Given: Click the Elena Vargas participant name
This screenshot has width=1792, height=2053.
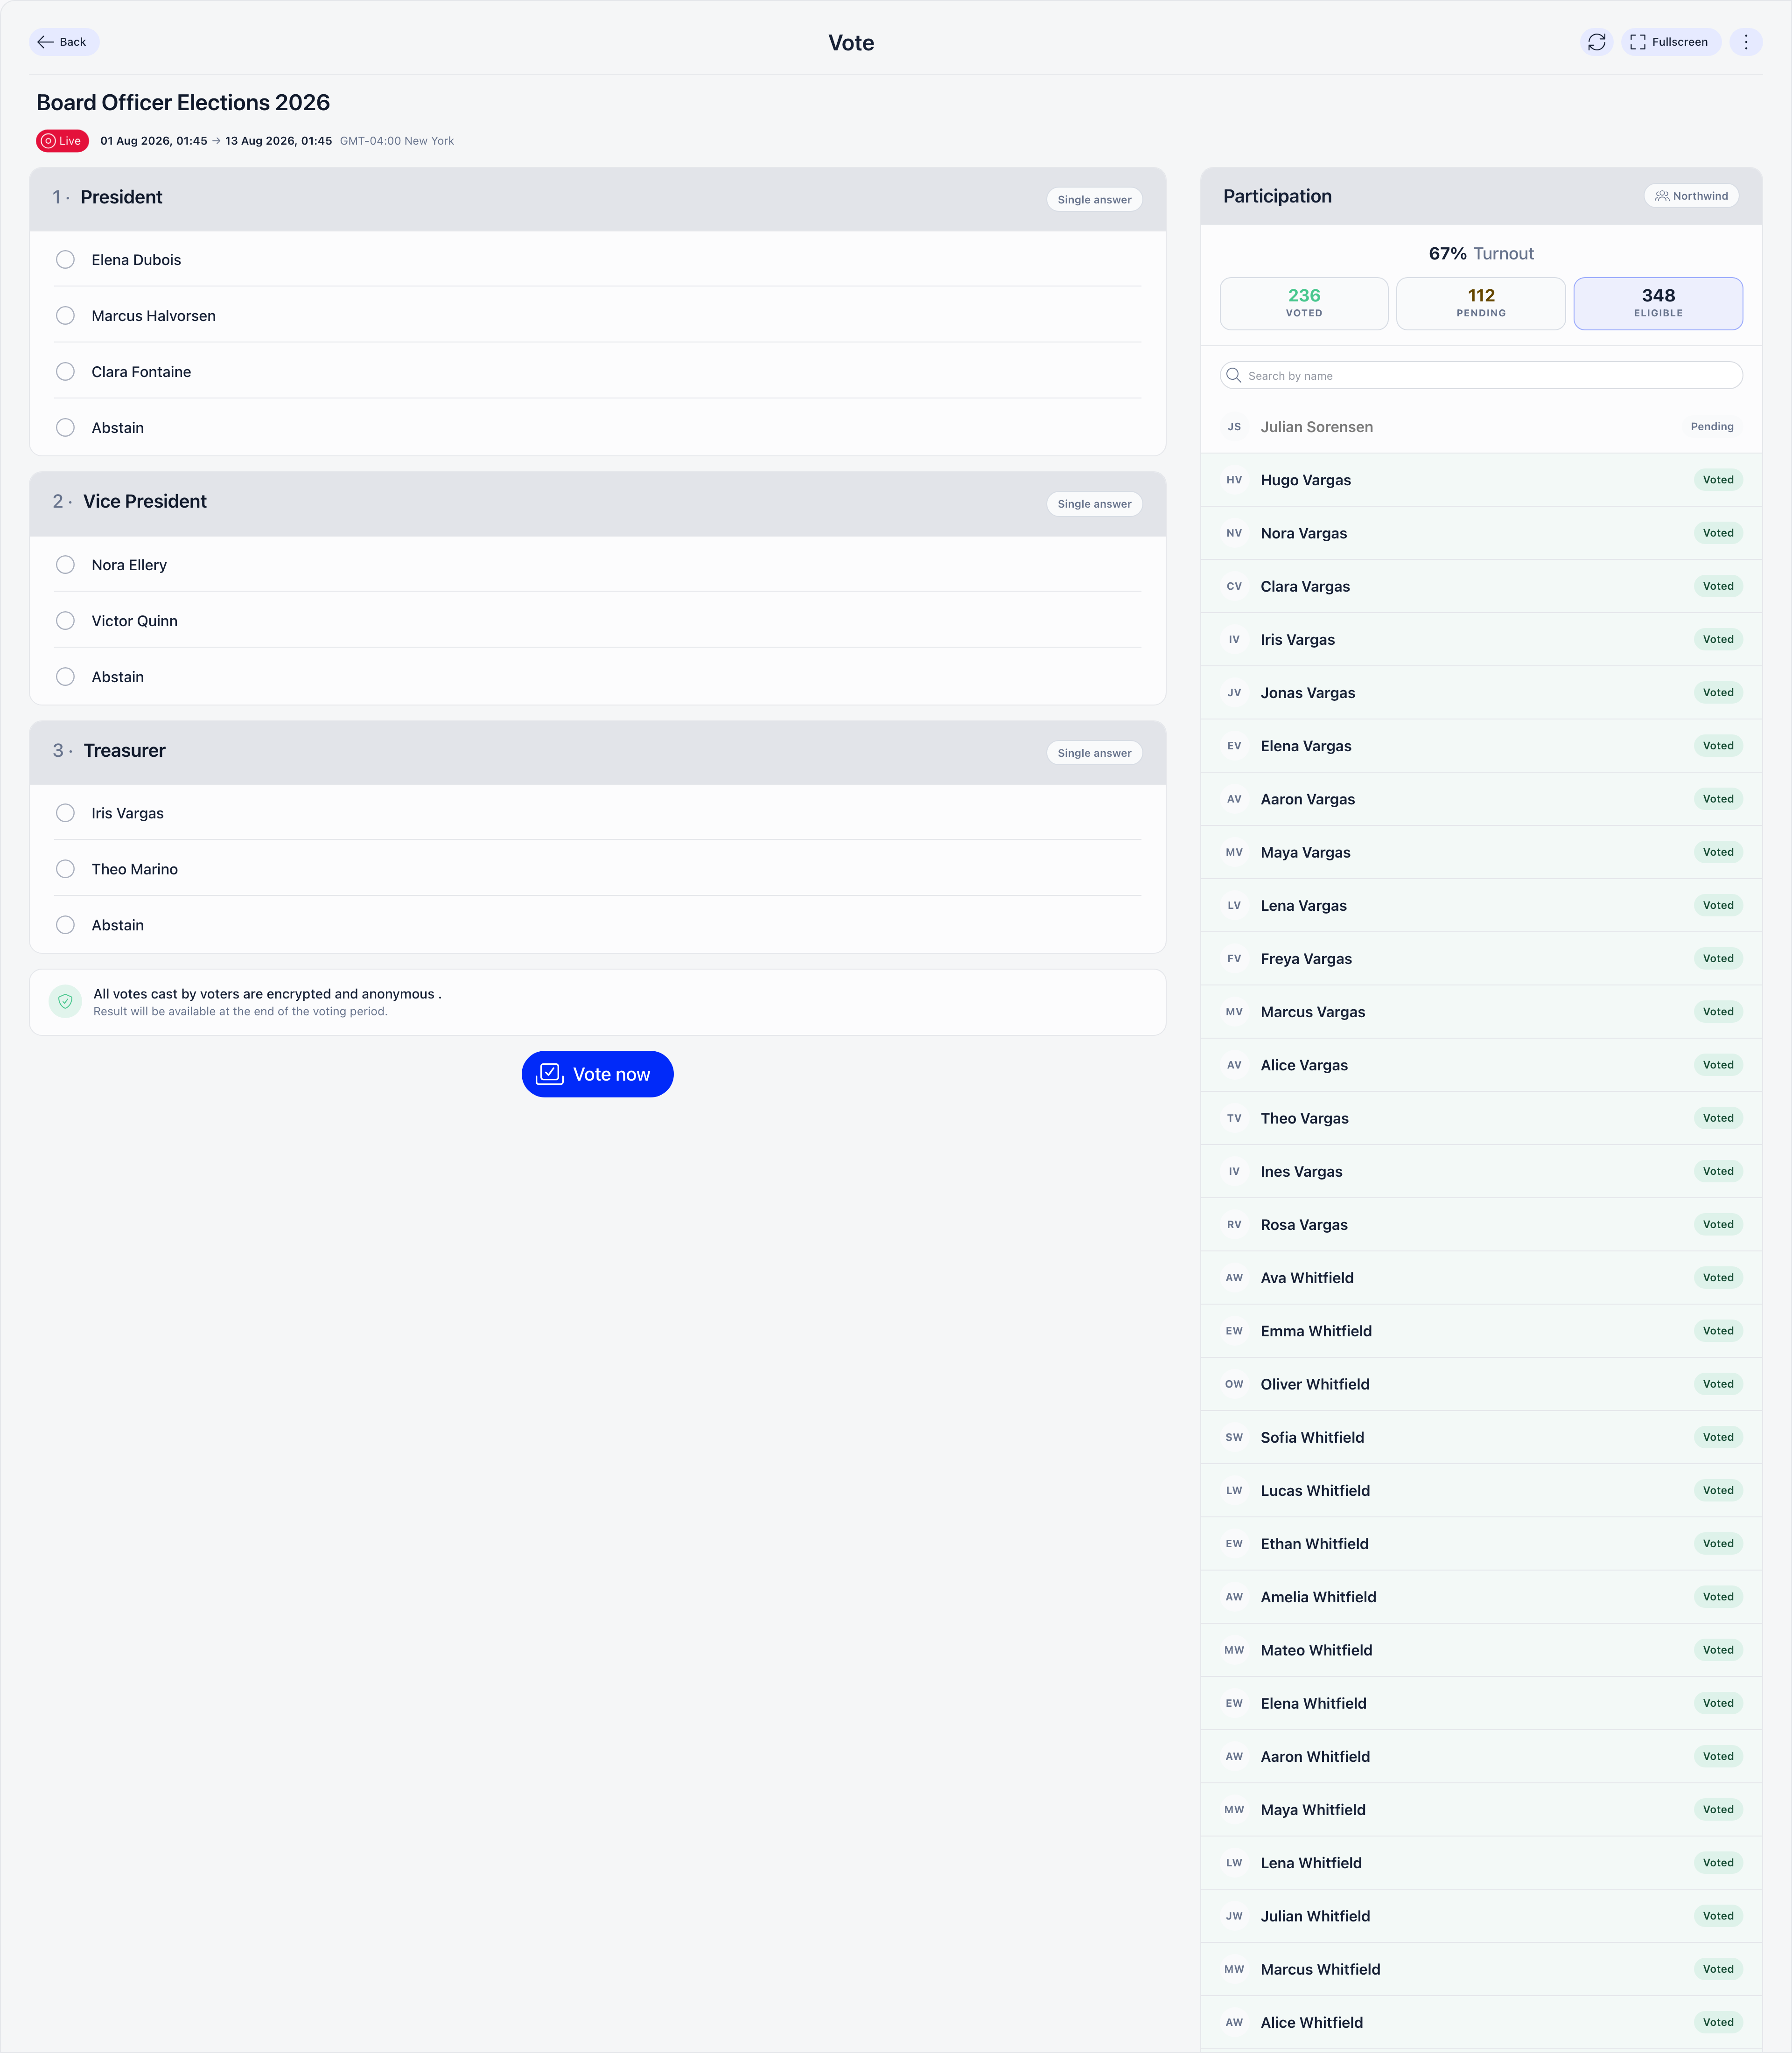Looking at the screenshot, I should pyautogui.click(x=1306, y=746).
